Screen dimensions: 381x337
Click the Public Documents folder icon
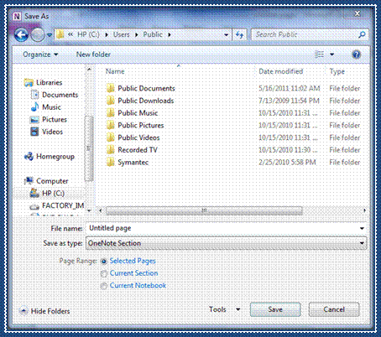click(x=111, y=88)
